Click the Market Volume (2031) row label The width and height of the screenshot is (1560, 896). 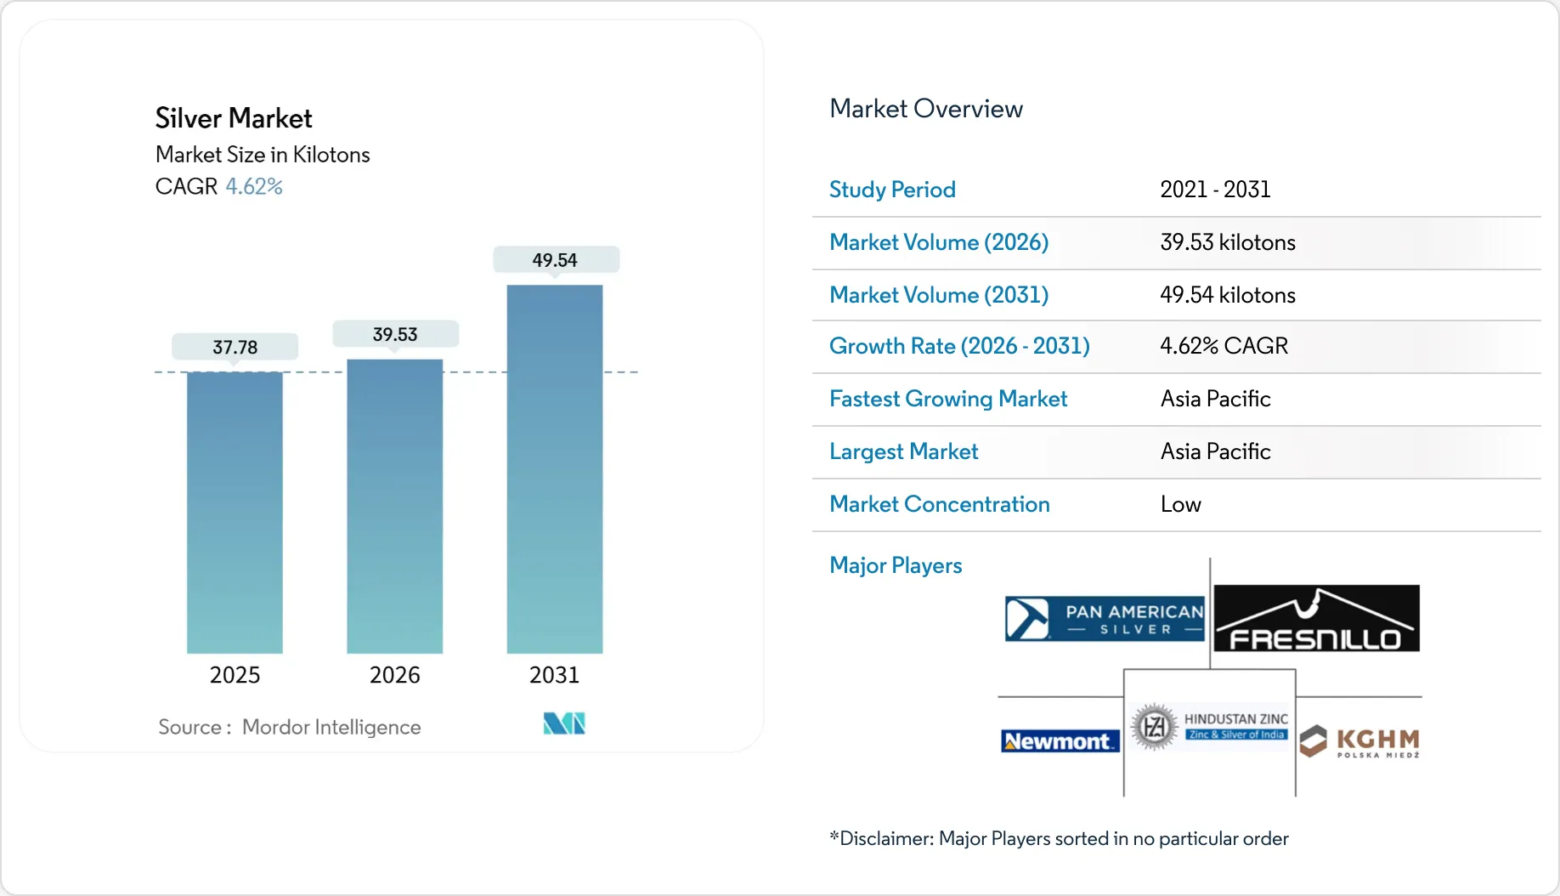click(x=939, y=295)
